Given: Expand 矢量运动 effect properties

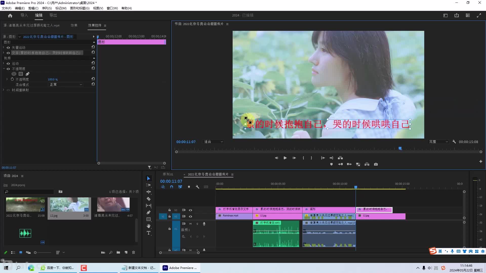Looking at the screenshot, I should [x=4, y=48].
